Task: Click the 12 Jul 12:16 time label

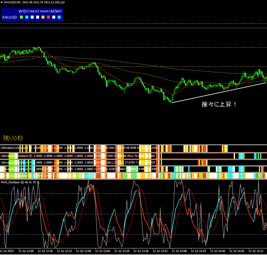Action: click(x=45, y=251)
